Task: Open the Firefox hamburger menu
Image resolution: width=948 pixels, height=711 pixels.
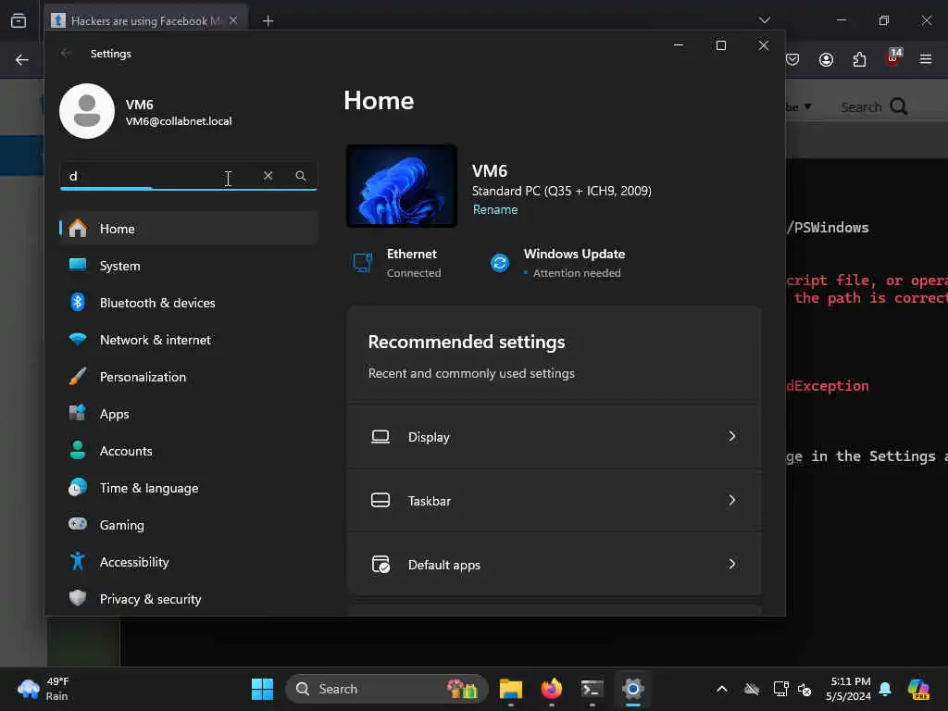Action: coord(926,59)
